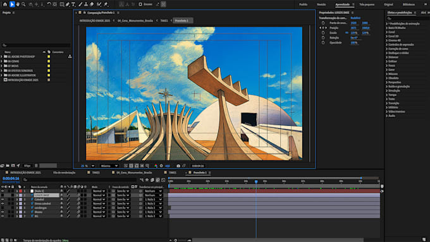This screenshot has width=430, height=242.
Task: Click red label color of Nulo 1 layer
Action: pos(21,191)
